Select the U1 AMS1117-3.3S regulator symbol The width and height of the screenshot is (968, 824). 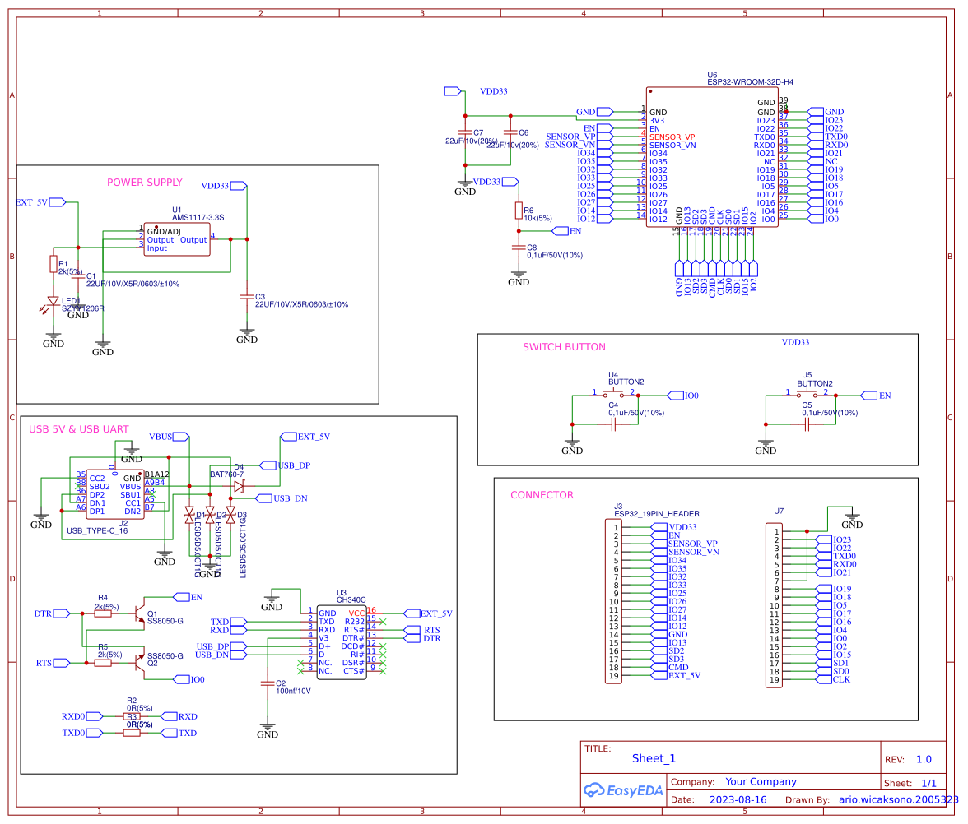[176, 239]
